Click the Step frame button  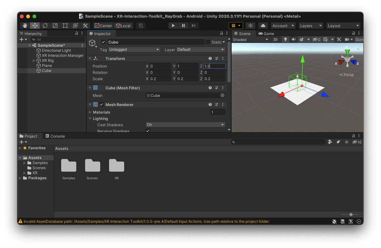[193, 26]
